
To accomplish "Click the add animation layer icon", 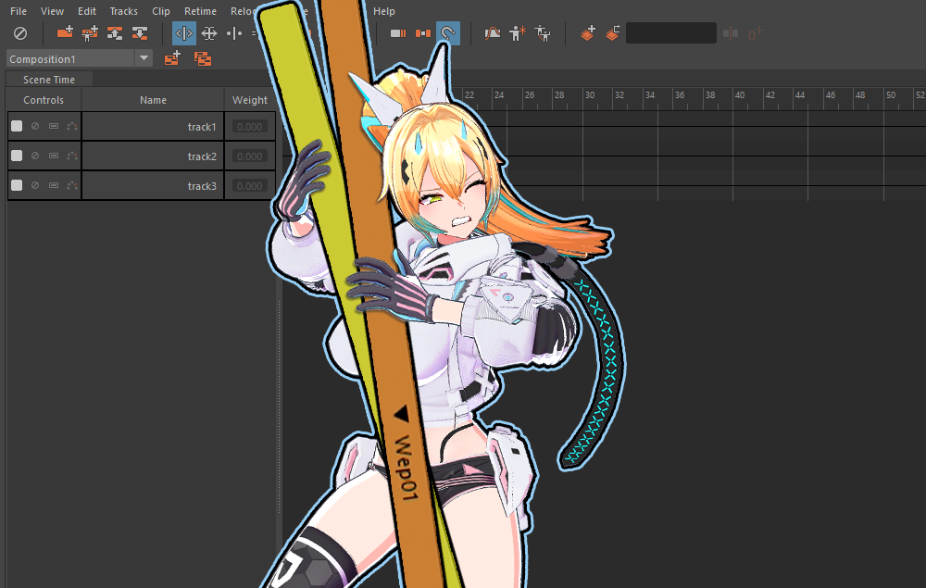I will (x=588, y=33).
